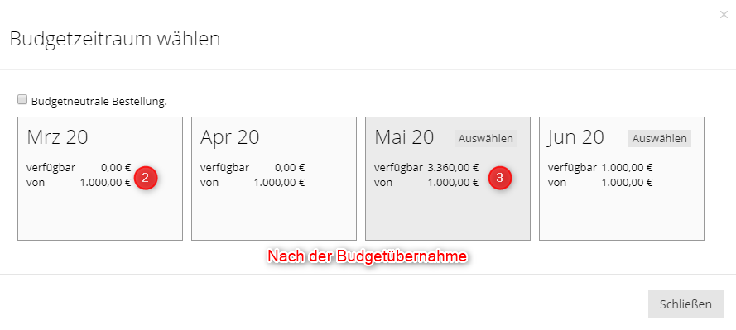Enable the Budgetneutrale Bestellung checkbox
Image resolution: width=736 pixels, height=330 pixels.
pyautogui.click(x=22, y=99)
